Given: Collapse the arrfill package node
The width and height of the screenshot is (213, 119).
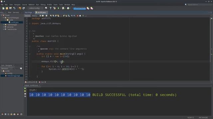Looking at the screenshot, I should click(x=5, y=20).
